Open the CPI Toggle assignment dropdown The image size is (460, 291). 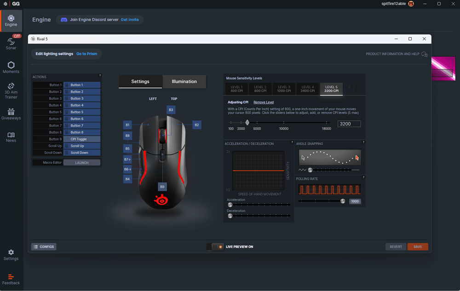coord(82,139)
